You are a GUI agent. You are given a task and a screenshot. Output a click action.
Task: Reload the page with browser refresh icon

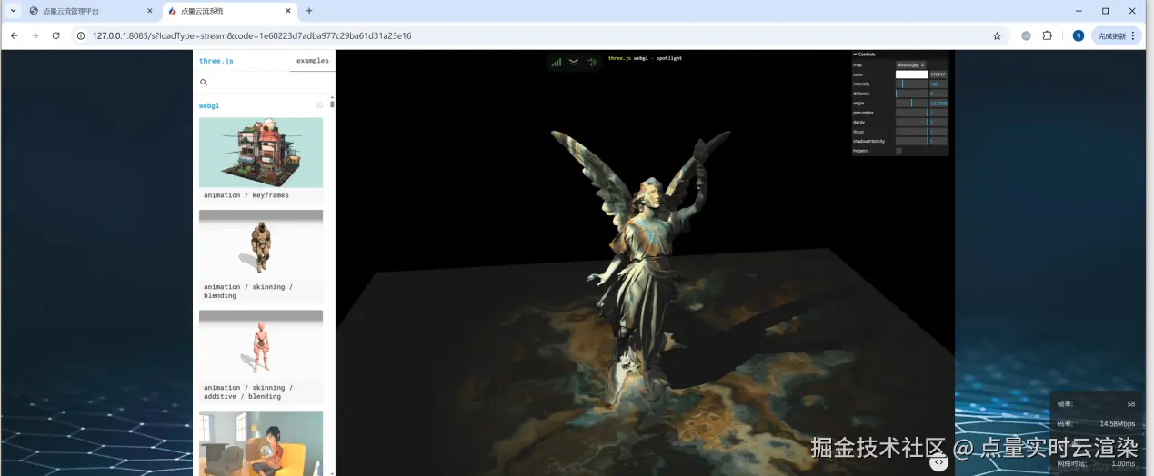[55, 35]
